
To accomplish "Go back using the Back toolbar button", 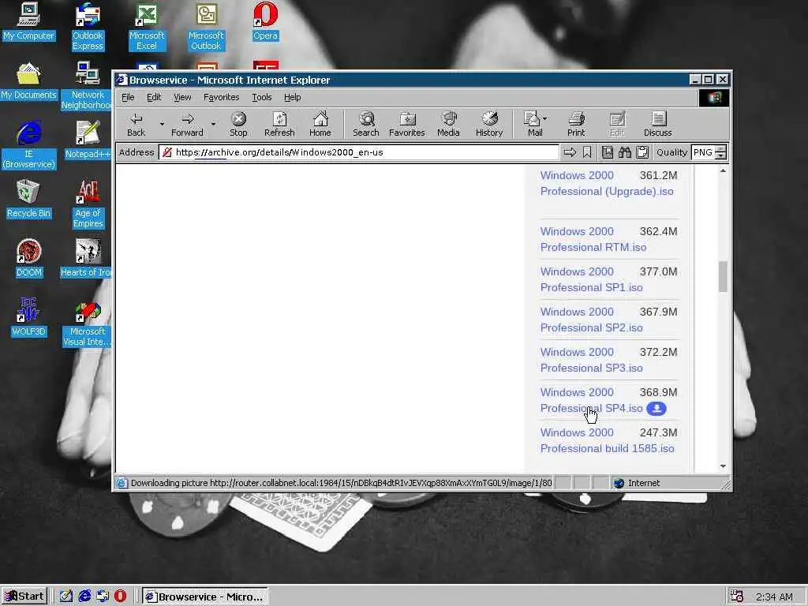I will (x=136, y=124).
